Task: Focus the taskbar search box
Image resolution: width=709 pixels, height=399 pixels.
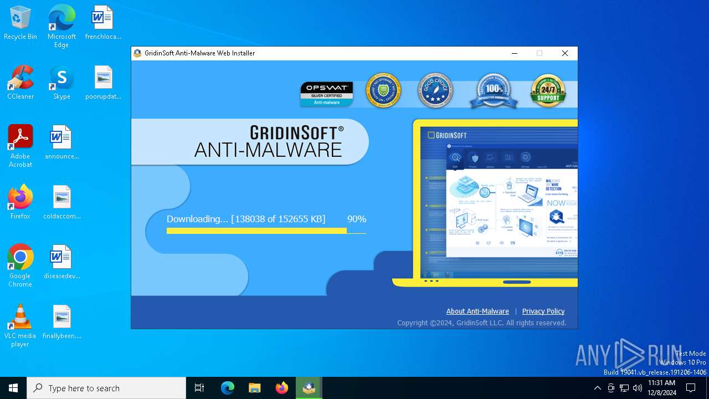Action: tap(106, 388)
